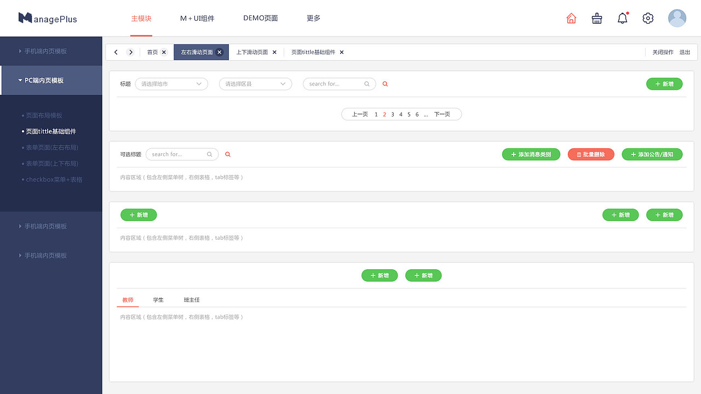Screen dimensions: 701x394
Task: Click the red search icon beside the title filters
Action: coord(385,84)
